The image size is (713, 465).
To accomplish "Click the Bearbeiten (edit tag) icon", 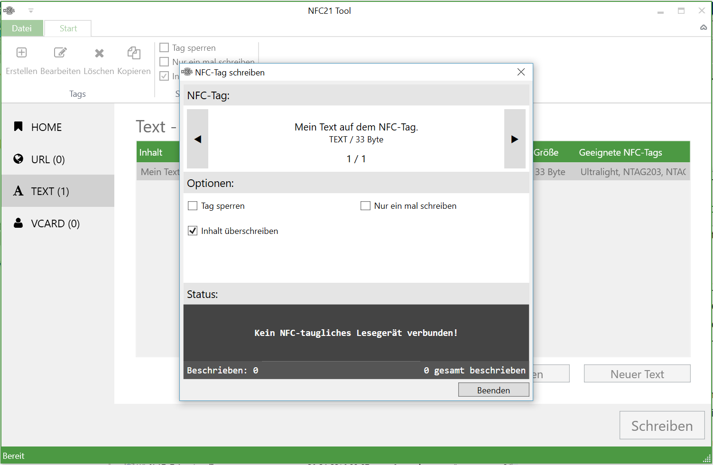I will click(60, 52).
